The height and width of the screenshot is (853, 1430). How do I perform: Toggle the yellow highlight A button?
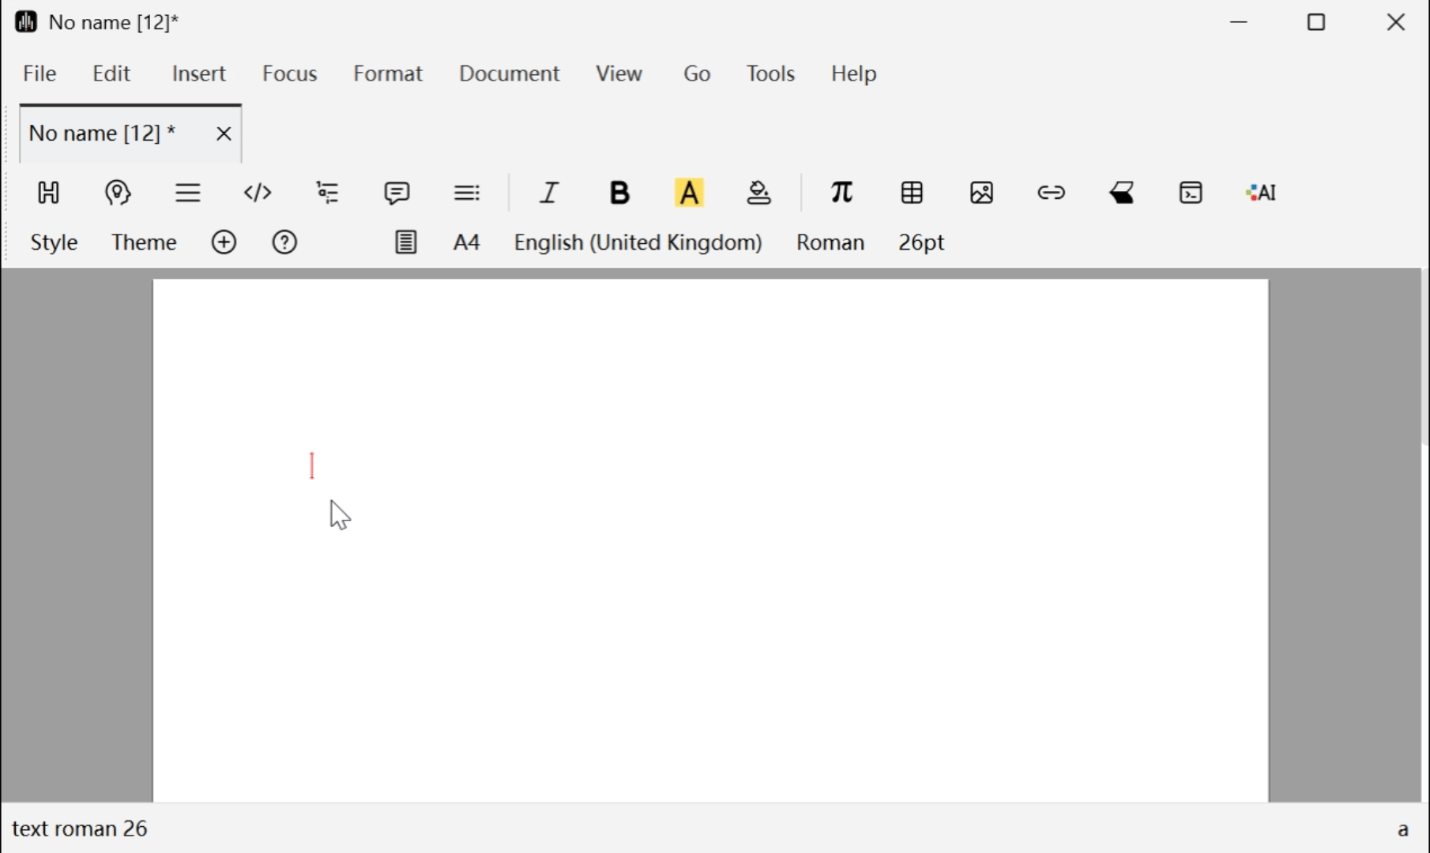point(689,193)
